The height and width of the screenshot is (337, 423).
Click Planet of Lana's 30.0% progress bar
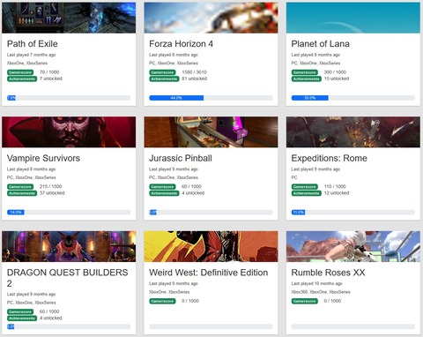tap(353, 98)
